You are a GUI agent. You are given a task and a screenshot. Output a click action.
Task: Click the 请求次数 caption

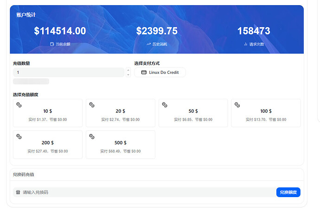(256, 44)
